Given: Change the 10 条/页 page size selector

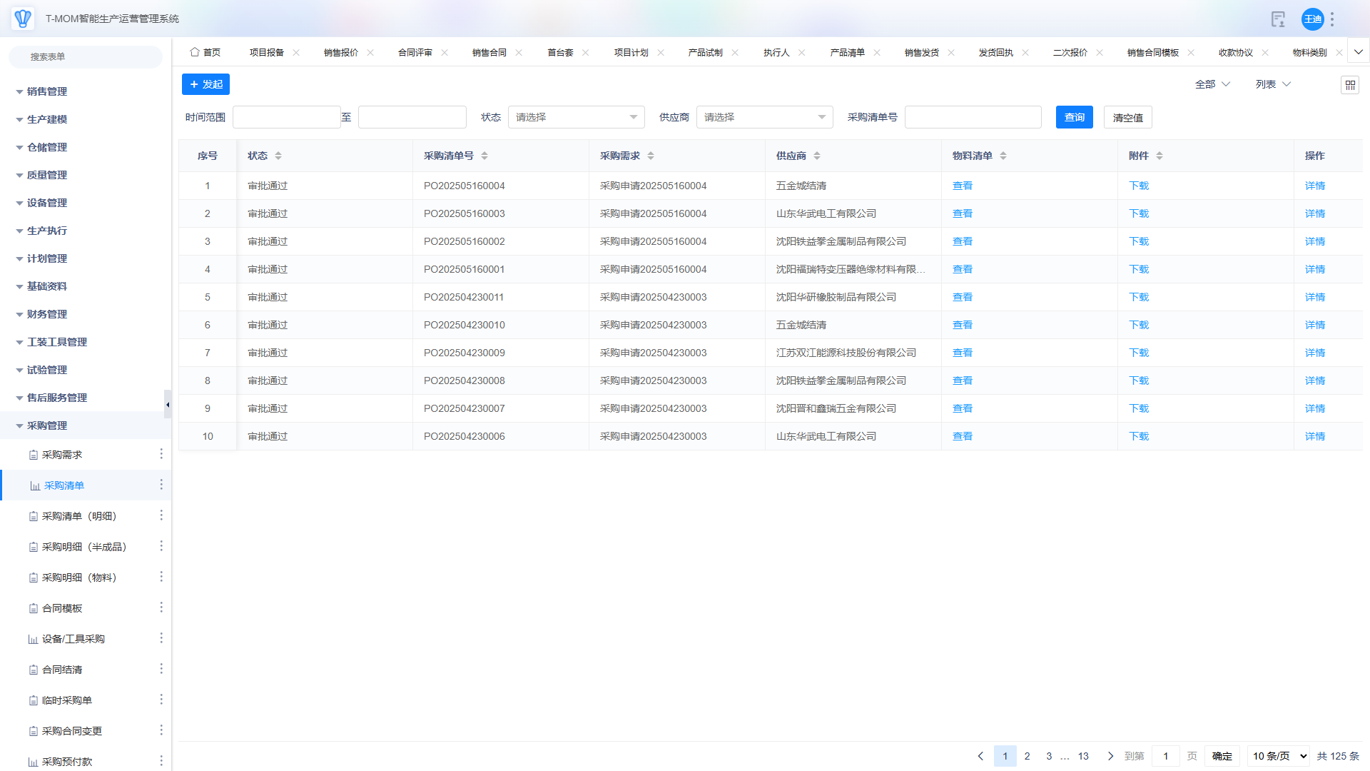Looking at the screenshot, I should (x=1278, y=756).
